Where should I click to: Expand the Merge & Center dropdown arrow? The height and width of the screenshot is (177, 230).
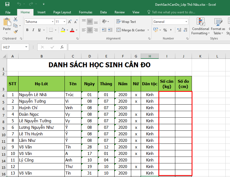148,30
